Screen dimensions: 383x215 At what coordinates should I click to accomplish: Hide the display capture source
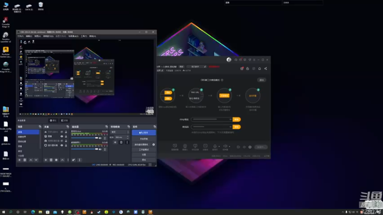point(62,145)
